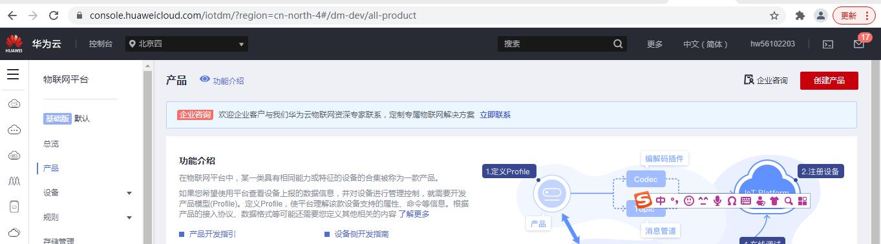Image resolution: width=881 pixels, height=244 pixels.
Task: Click the 立即联系 link
Action: [495, 114]
